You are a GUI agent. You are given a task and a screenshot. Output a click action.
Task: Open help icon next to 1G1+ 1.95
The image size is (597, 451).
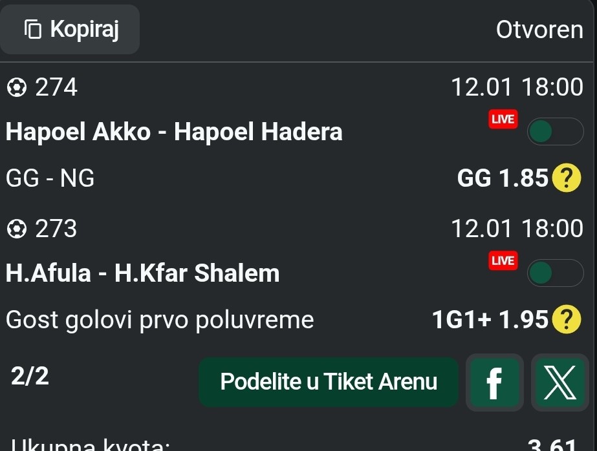coord(566,319)
